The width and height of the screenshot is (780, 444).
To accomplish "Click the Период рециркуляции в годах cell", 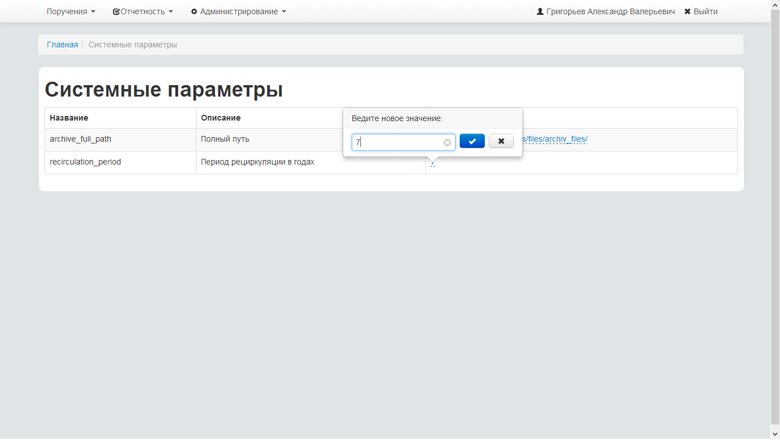I will (x=311, y=162).
